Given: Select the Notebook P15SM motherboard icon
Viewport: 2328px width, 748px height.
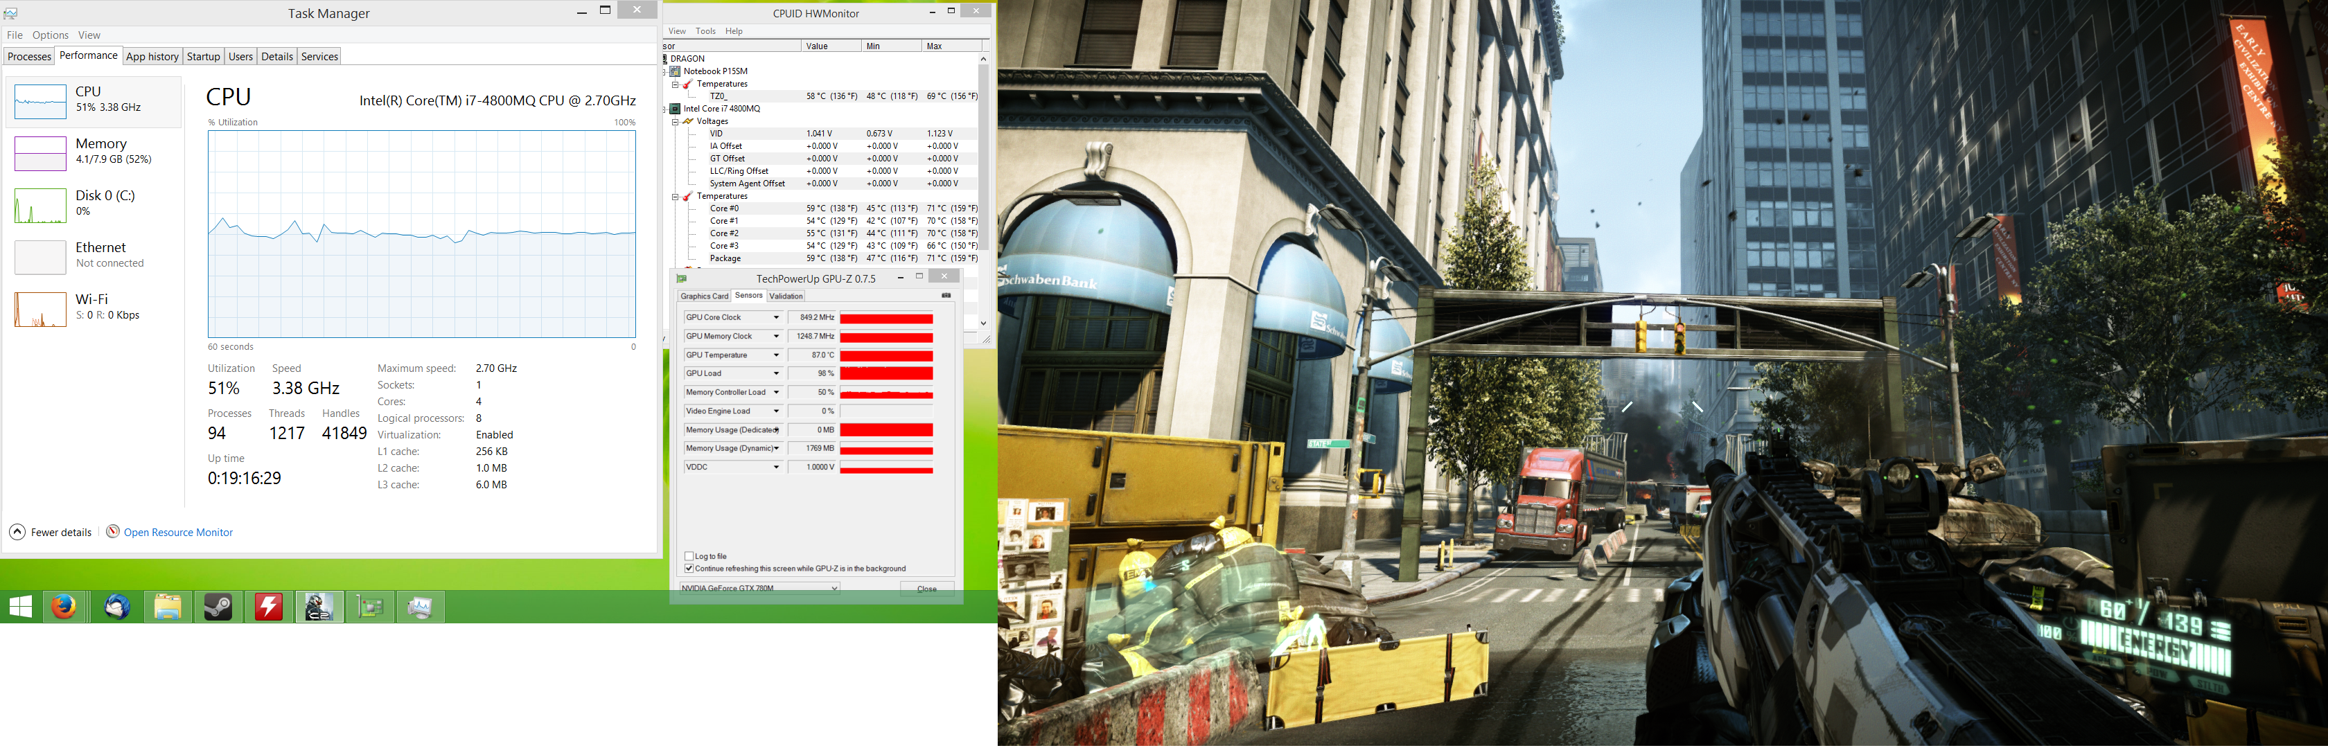Looking at the screenshot, I should tap(675, 71).
